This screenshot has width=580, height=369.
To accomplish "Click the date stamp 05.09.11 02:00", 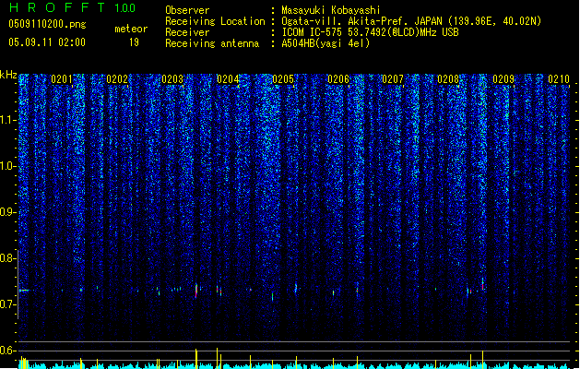I will 47,42.
